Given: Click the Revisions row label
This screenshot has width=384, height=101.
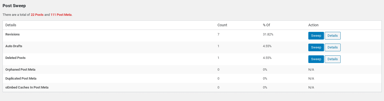Looking at the screenshot, I should pyautogui.click(x=13, y=34).
